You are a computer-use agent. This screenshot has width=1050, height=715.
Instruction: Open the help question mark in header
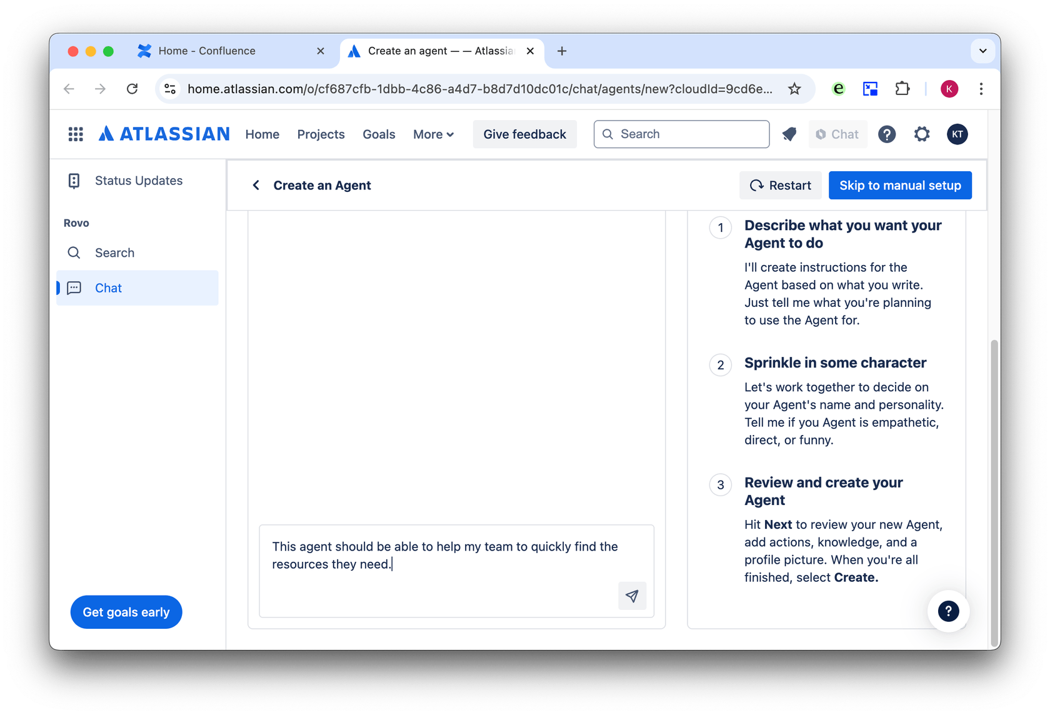click(x=886, y=134)
